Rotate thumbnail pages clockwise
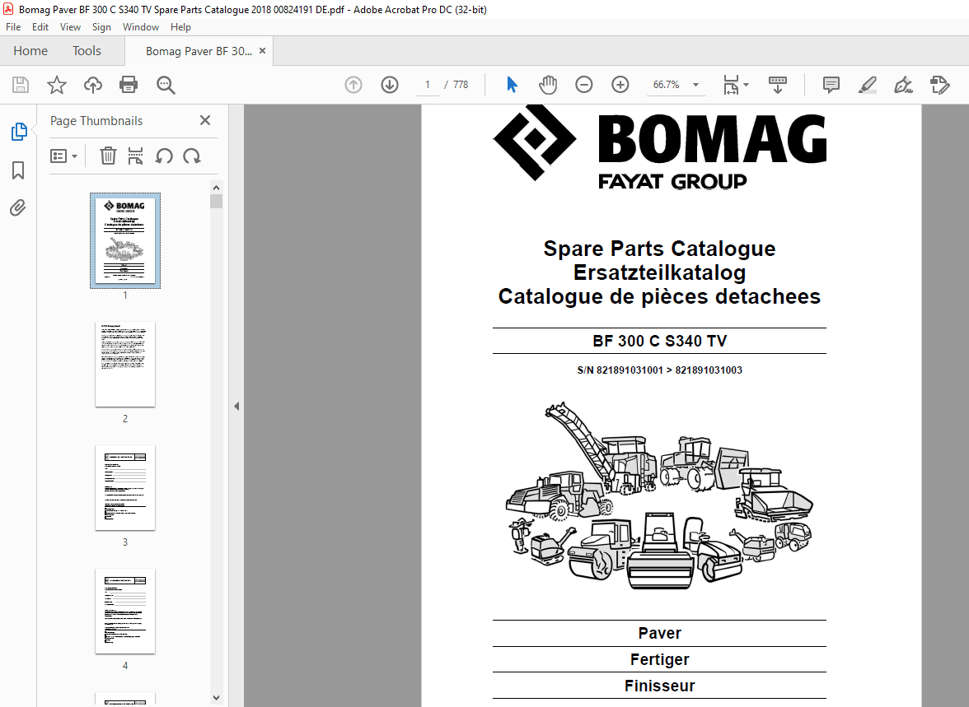The width and height of the screenshot is (969, 707). [191, 156]
